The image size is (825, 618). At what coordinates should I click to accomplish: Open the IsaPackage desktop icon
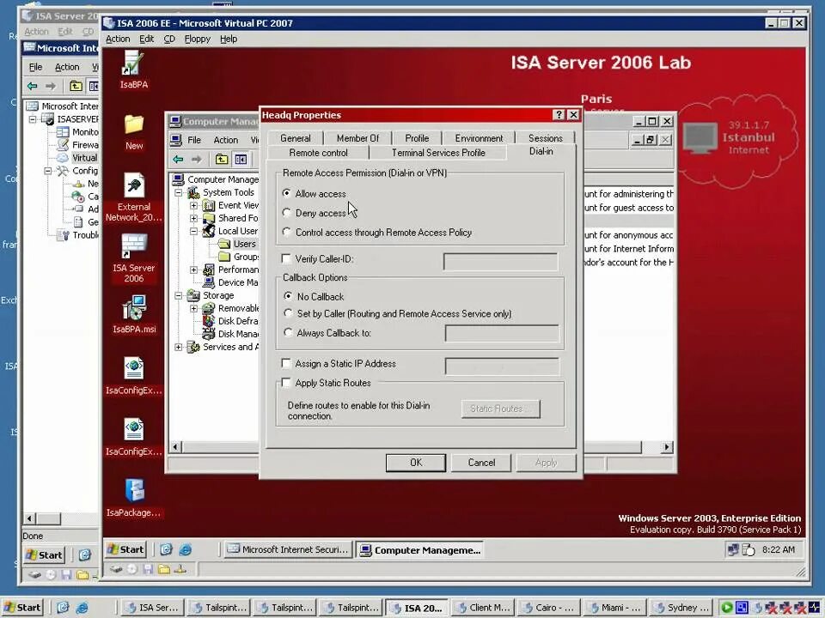click(134, 497)
